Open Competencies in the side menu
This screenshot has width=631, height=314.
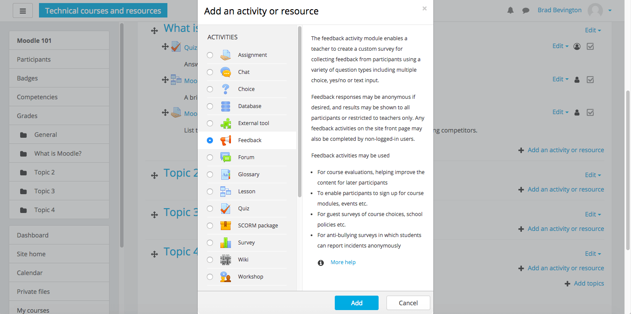59,97
